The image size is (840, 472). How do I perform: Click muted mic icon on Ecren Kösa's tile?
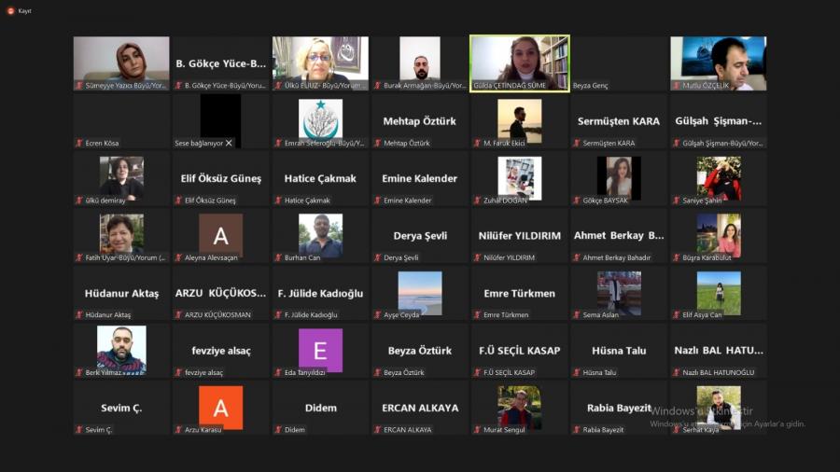click(79, 143)
